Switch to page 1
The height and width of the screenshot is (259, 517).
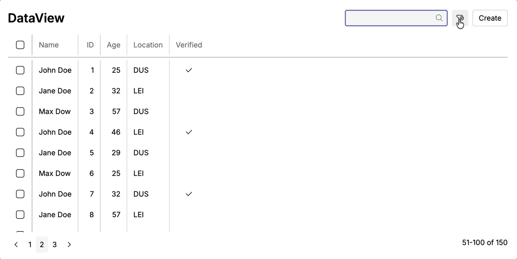(x=30, y=245)
